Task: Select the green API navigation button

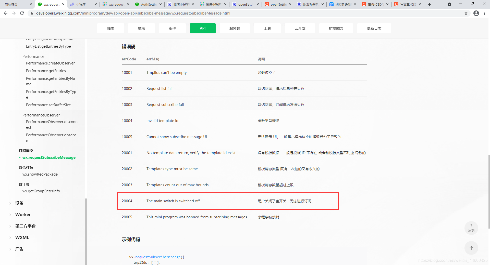Action: coord(203,28)
